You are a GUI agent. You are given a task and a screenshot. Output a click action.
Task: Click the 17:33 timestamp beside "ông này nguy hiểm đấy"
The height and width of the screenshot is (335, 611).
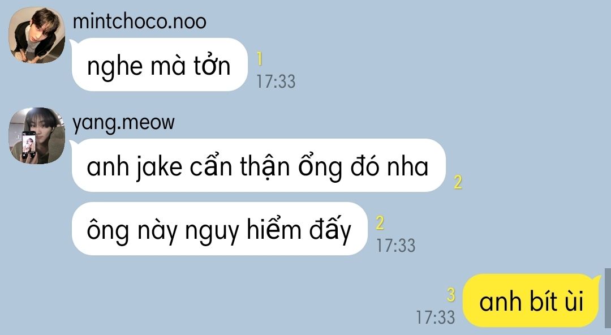pos(395,246)
